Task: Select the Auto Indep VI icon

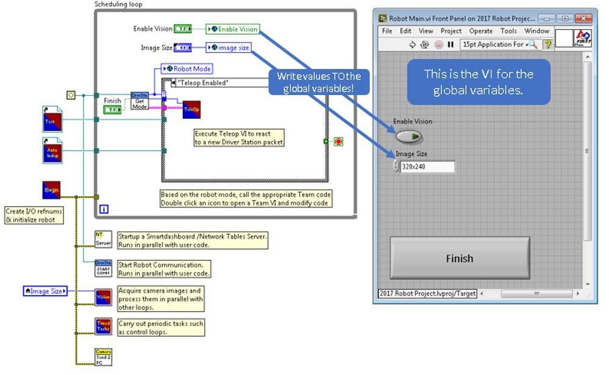Action: point(52,151)
